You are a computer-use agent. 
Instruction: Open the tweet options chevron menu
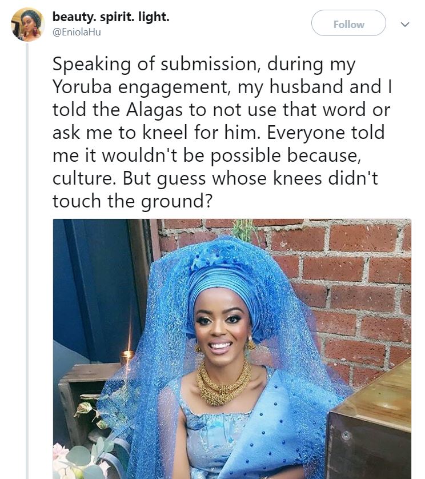pos(405,25)
